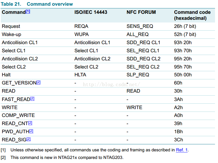Click the 'Wake-up' command cell
218x163 pixels.
point(11,34)
